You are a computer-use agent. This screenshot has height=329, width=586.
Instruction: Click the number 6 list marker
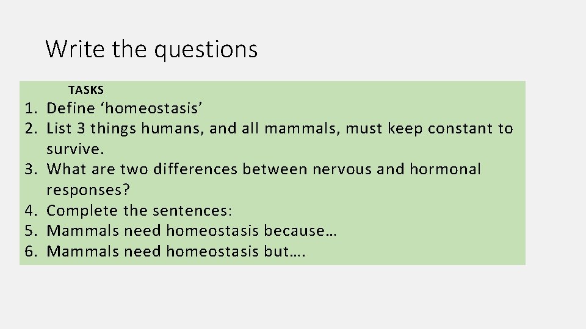click(x=31, y=252)
